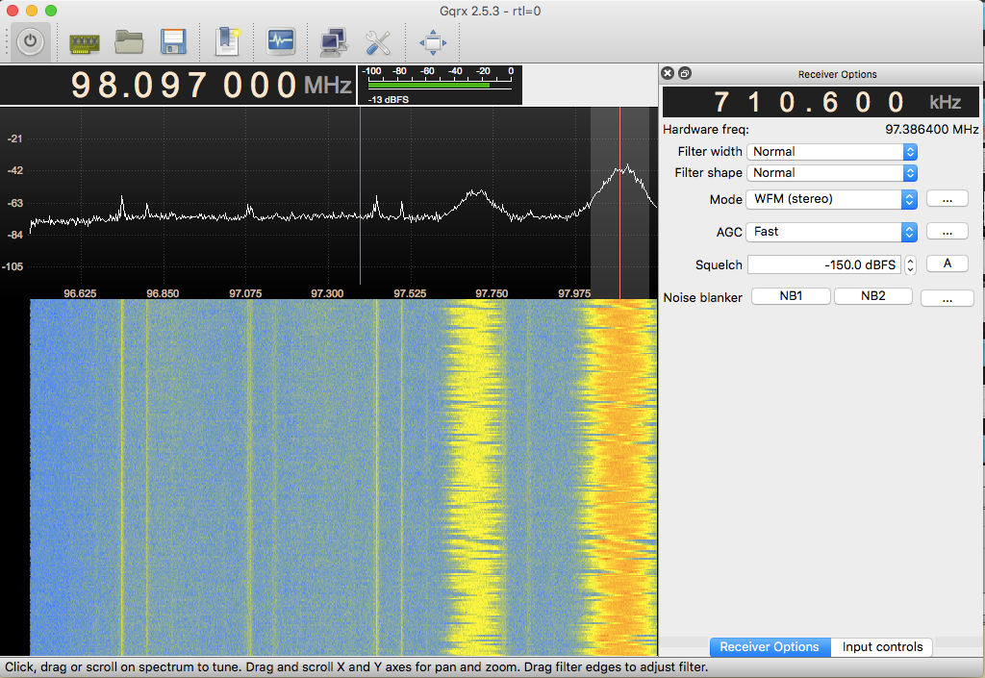
Task: Open demodulator options button beside Mode
Action: tap(947, 199)
